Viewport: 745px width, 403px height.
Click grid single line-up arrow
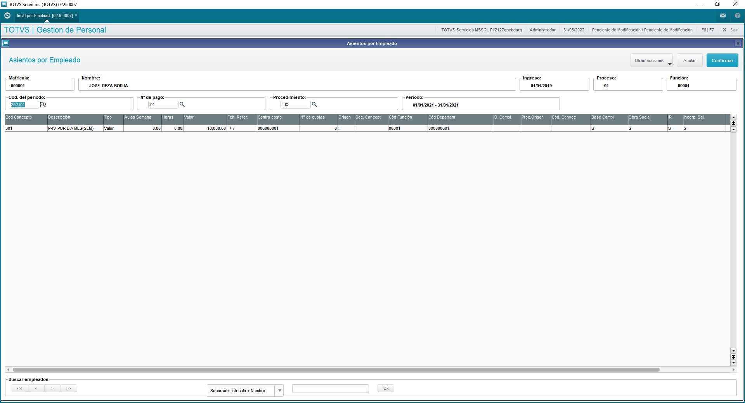[733, 129]
